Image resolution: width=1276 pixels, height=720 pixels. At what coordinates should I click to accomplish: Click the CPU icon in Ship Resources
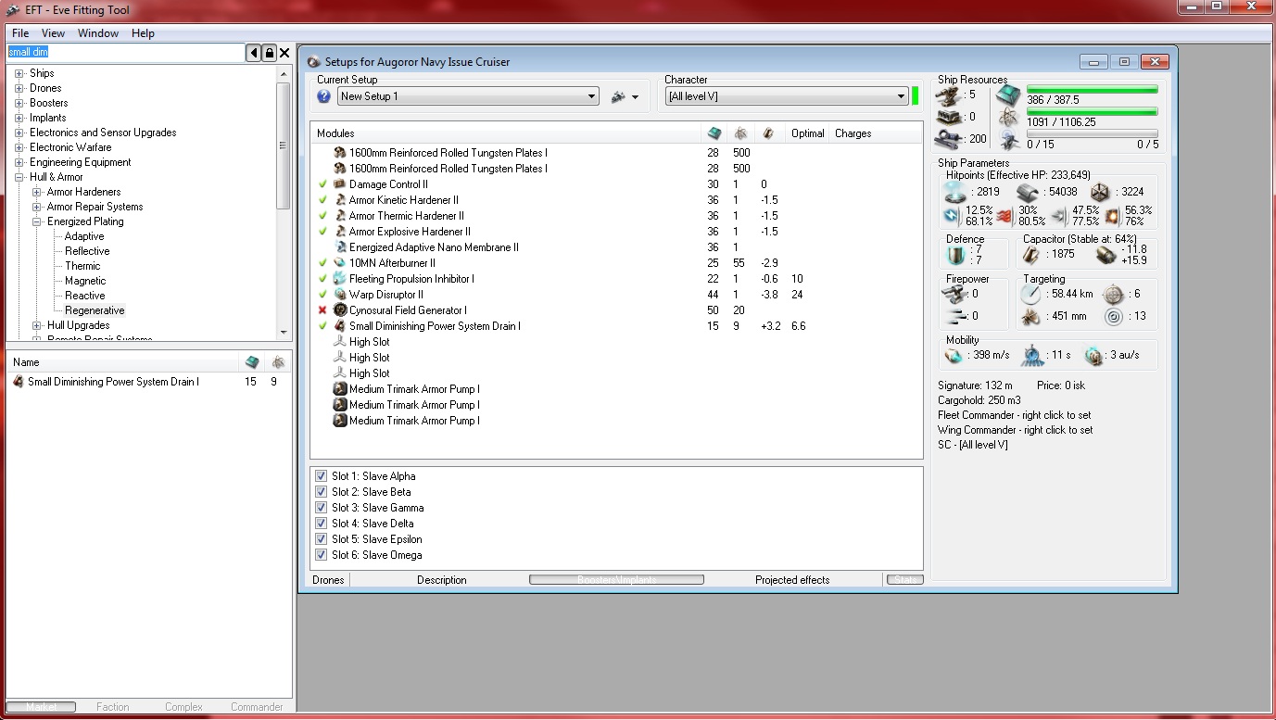[1008, 95]
